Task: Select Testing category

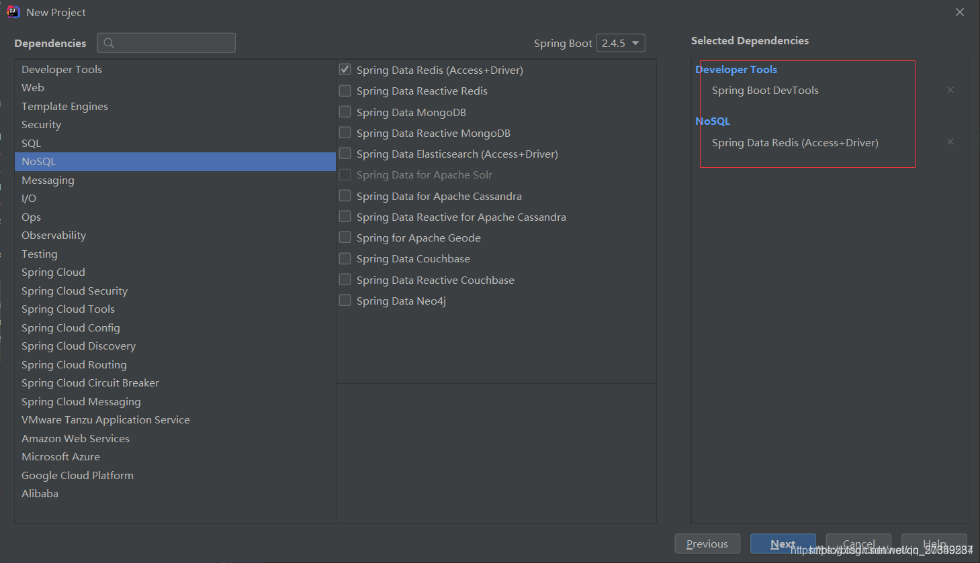Action: pos(175,254)
